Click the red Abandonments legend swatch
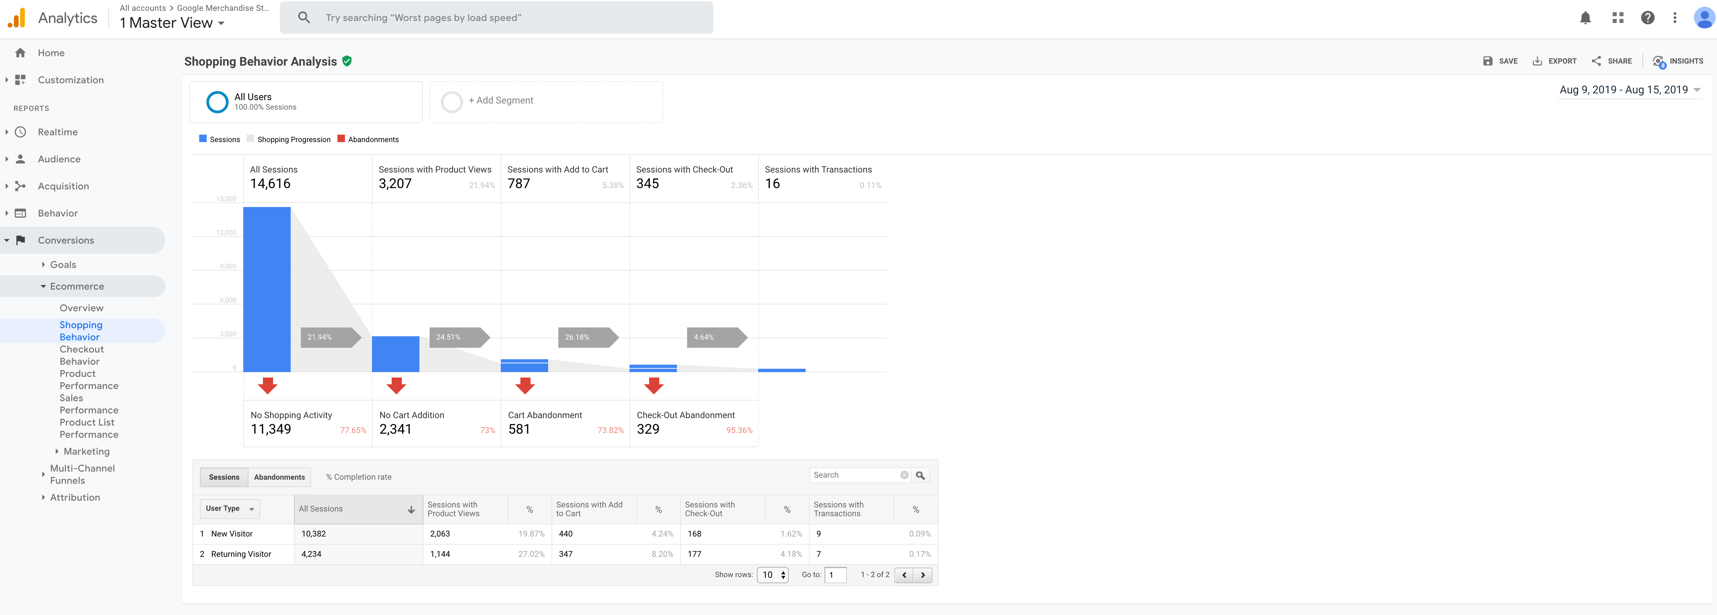1717x615 pixels. point(341,139)
